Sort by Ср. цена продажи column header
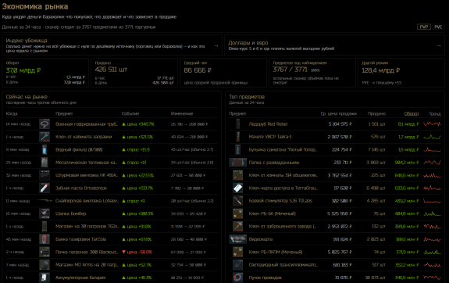Viewport: 449px width, 283px height. pyautogui.click(x=338, y=114)
